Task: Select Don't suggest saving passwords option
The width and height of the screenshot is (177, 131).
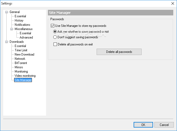Action: pyautogui.click(x=55, y=37)
